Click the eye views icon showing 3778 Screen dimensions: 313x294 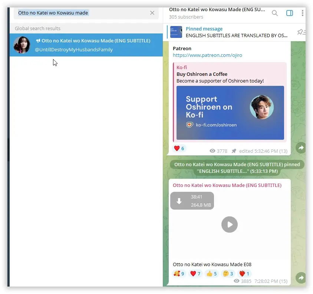coord(212,151)
